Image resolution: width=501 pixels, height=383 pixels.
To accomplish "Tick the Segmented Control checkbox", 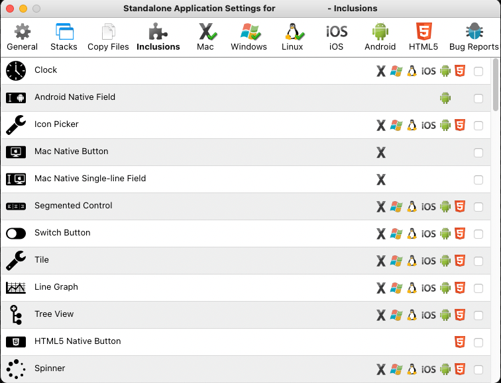I will point(478,207).
